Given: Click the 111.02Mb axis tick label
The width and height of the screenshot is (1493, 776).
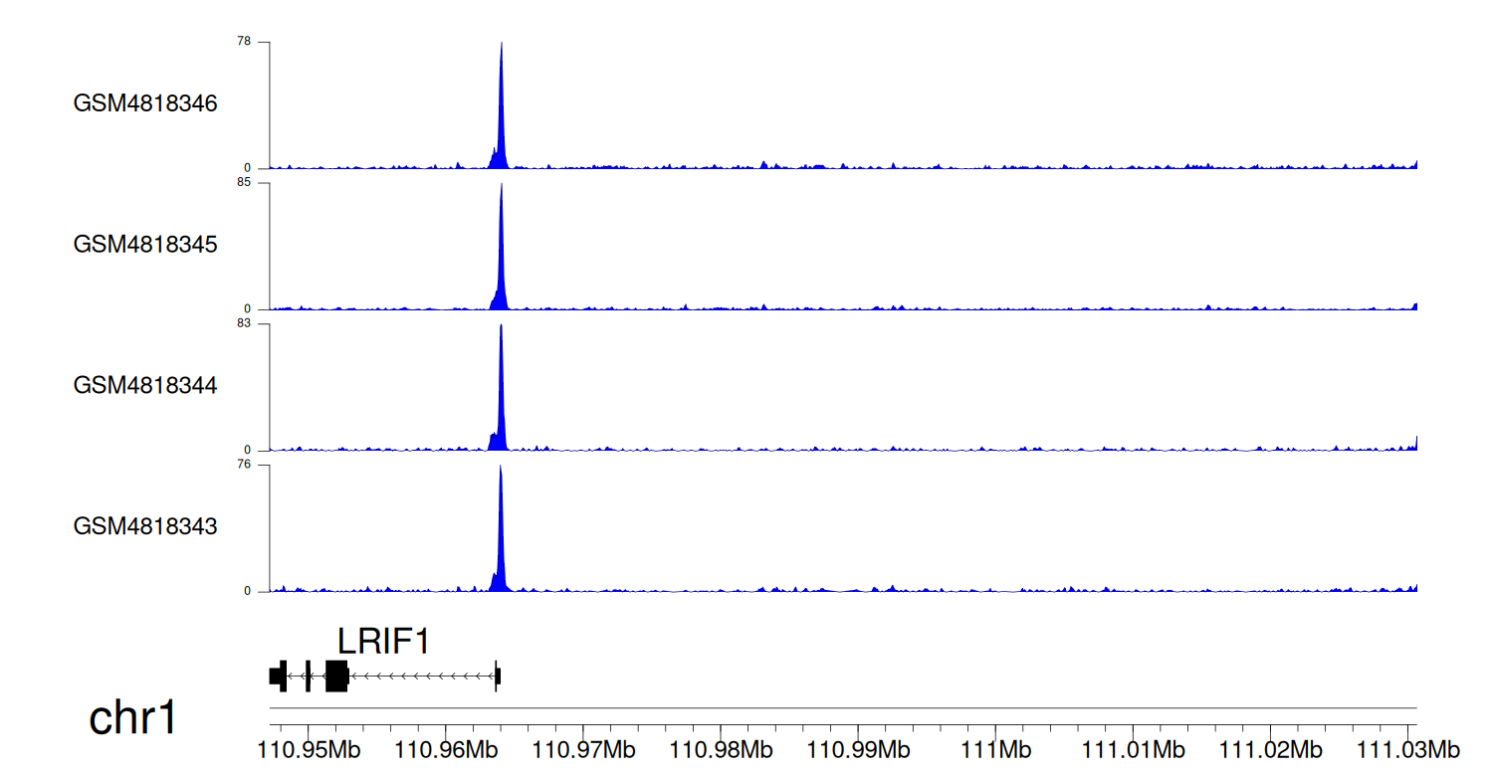Looking at the screenshot, I should point(1281,749).
